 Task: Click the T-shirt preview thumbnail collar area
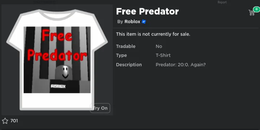[x=57, y=14]
